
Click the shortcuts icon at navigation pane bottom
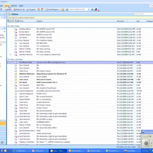click(x=2, y=142)
